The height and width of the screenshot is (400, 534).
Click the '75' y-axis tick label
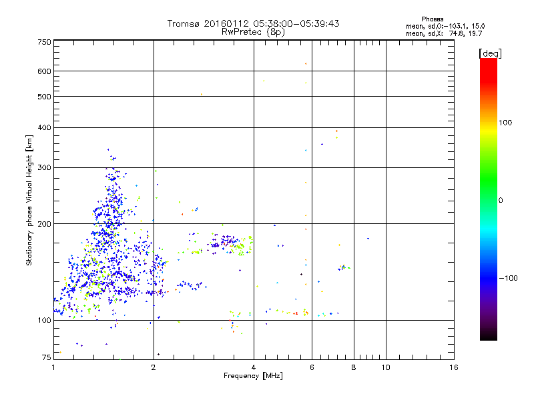(x=47, y=357)
